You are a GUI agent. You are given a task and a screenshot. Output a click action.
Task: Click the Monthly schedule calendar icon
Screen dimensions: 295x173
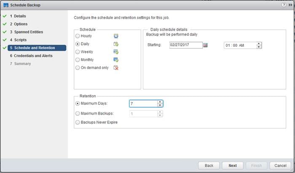pos(116,60)
